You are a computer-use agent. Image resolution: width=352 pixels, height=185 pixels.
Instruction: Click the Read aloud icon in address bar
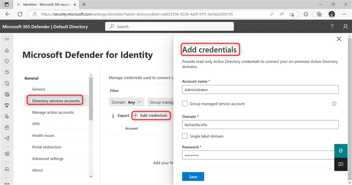pyautogui.click(x=282, y=14)
